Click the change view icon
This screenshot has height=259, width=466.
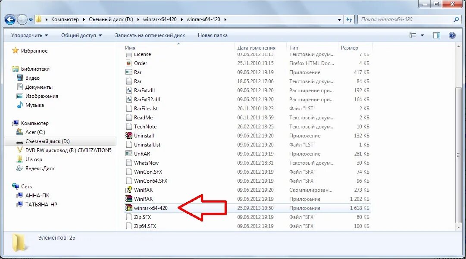coord(413,35)
